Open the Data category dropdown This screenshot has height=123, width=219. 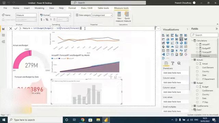pyautogui.click(x=102, y=15)
